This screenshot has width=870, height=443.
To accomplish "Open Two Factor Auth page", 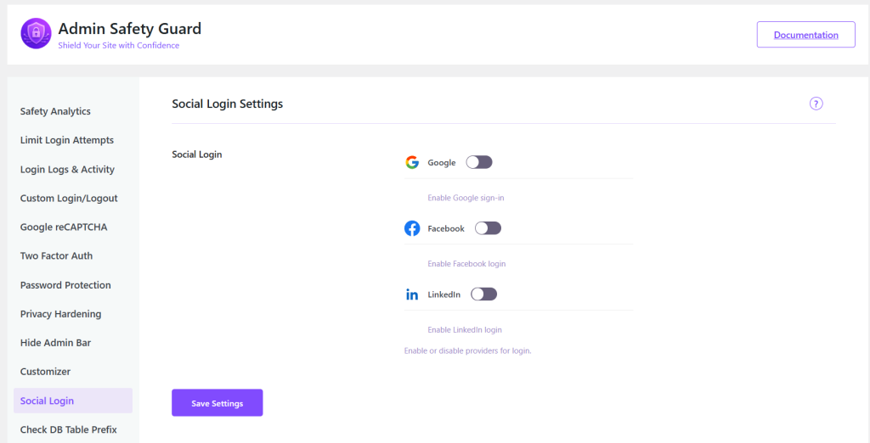I will coord(56,255).
